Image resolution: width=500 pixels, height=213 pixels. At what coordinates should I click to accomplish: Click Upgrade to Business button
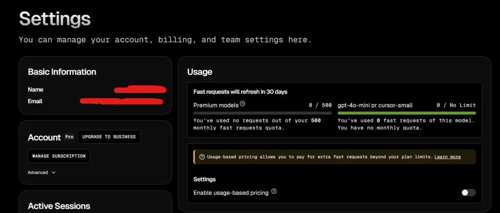[x=109, y=137]
